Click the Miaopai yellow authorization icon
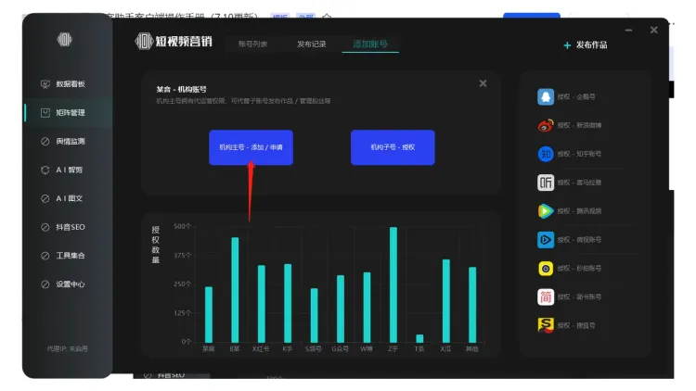696x391 pixels. point(546,268)
